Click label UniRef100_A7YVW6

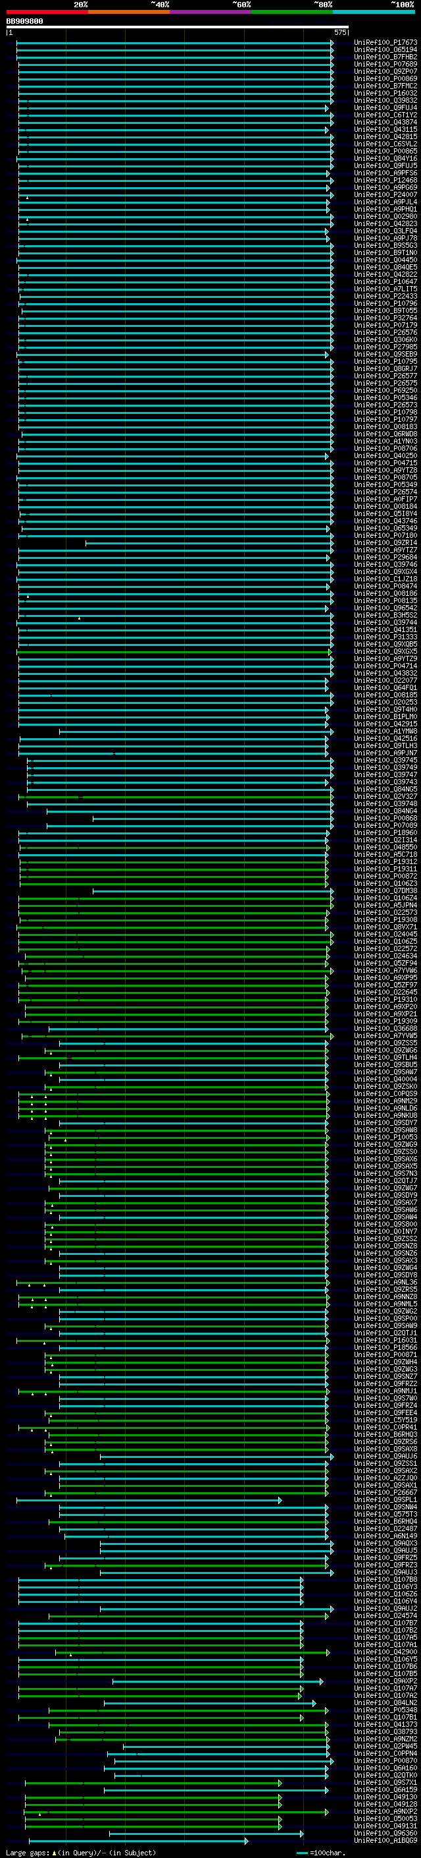click(385, 970)
